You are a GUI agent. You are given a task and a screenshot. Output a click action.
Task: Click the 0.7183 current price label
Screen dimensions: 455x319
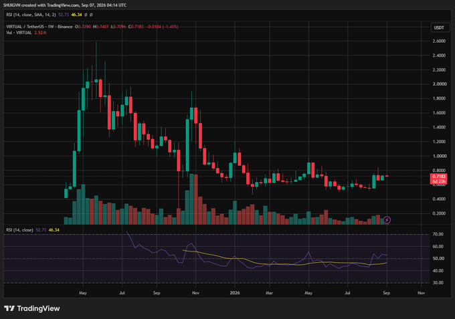click(x=439, y=177)
